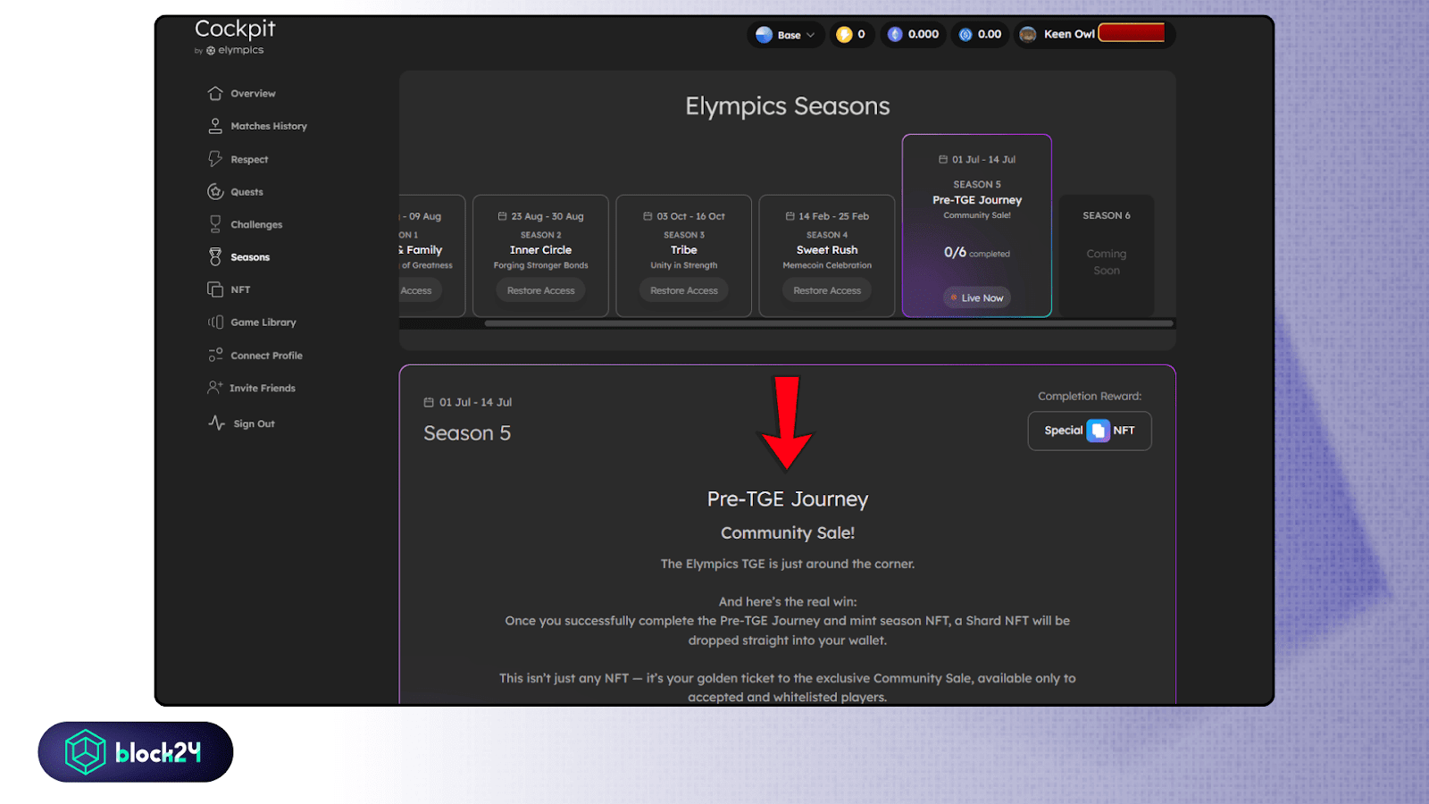
Task: Click the partially visible Access button on Family card
Action: (x=420, y=290)
